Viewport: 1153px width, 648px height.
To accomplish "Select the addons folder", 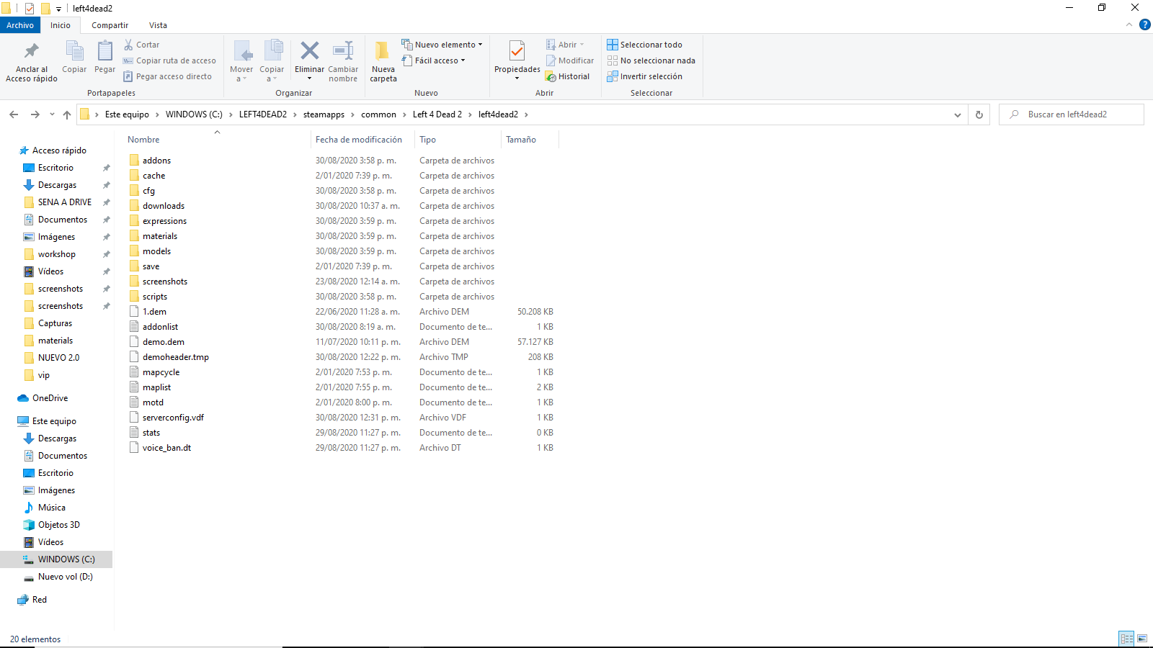I will click(156, 161).
